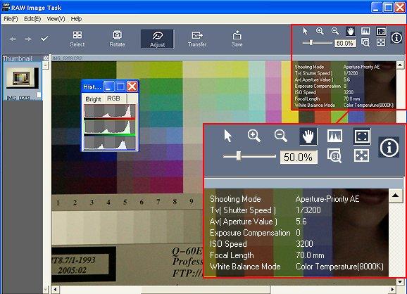This screenshot has width=407, height=294.
Task: Select the hand pan tool in upper toolbar
Action: tap(351, 32)
